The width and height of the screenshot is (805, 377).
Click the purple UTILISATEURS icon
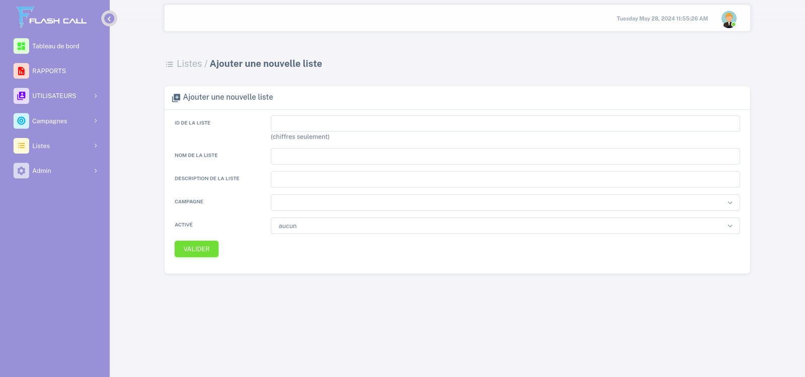(x=21, y=96)
